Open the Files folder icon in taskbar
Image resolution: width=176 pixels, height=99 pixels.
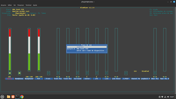tap(8, 97)
